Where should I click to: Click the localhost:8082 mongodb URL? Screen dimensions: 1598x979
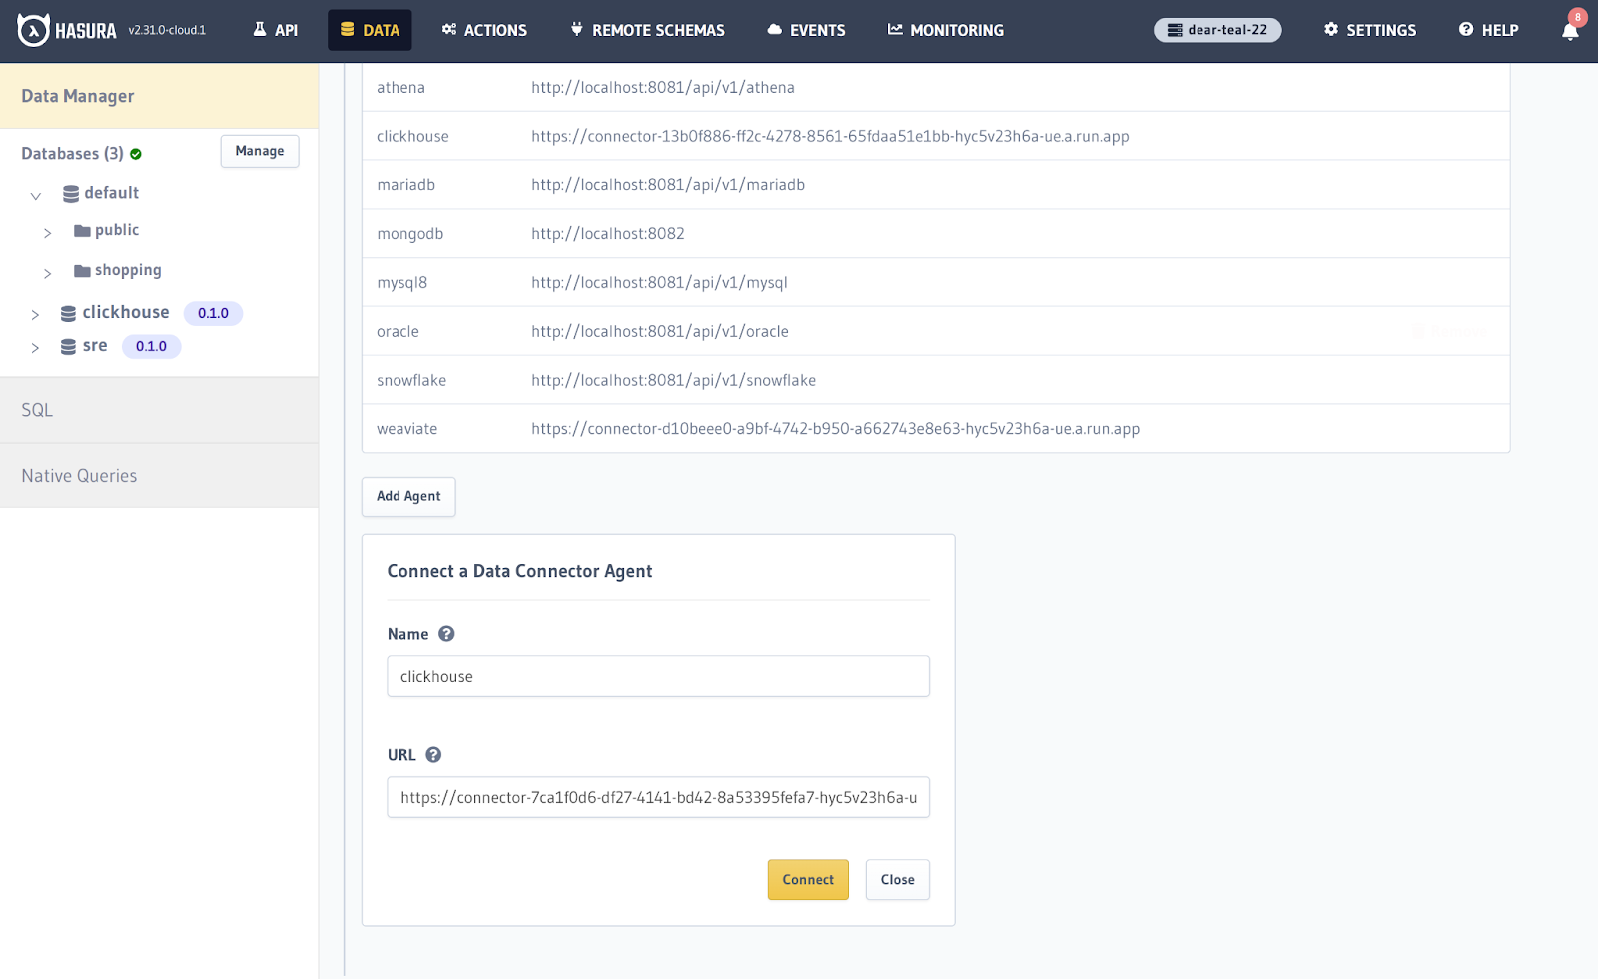point(608,234)
